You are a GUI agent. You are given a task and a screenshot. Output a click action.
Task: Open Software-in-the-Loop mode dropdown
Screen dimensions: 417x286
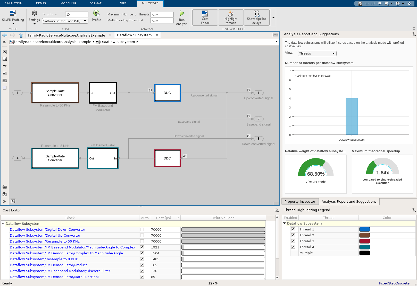[x=65, y=21]
